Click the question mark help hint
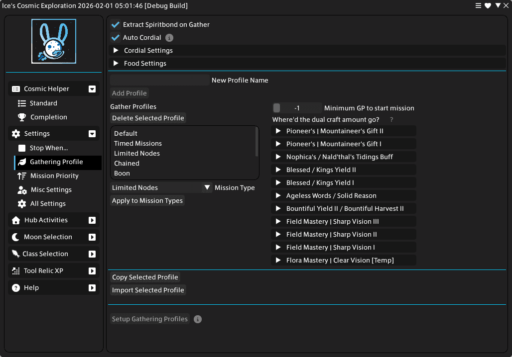 pos(391,120)
